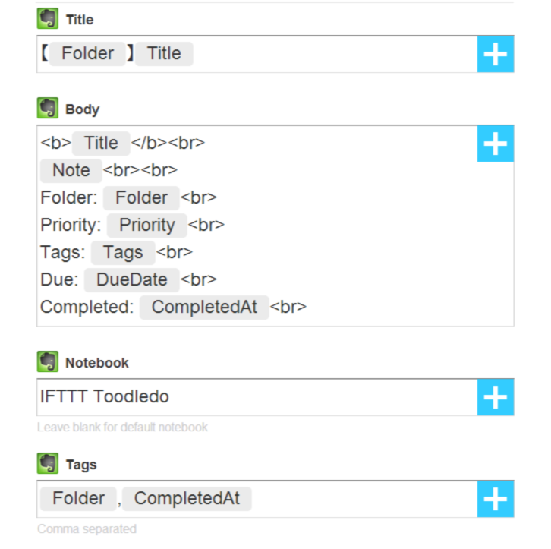Click the Evernote icon beside Body label
The image size is (551, 549).
[48, 109]
